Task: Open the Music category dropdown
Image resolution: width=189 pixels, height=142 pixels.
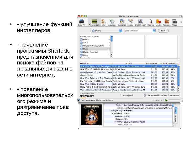Action: coord(106,31)
